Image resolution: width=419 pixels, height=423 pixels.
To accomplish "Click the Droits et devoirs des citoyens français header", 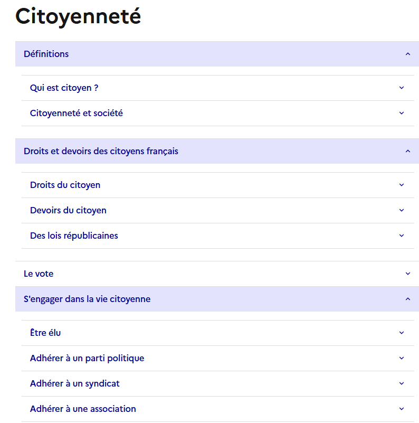I will pos(217,151).
